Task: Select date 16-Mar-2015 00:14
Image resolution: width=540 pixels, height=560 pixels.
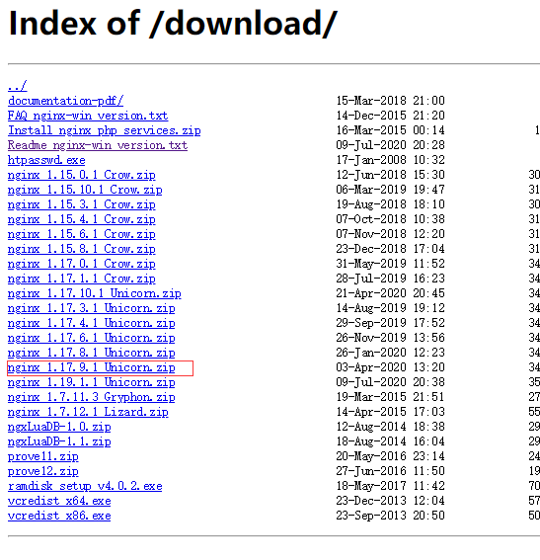Action: pyautogui.click(x=391, y=130)
